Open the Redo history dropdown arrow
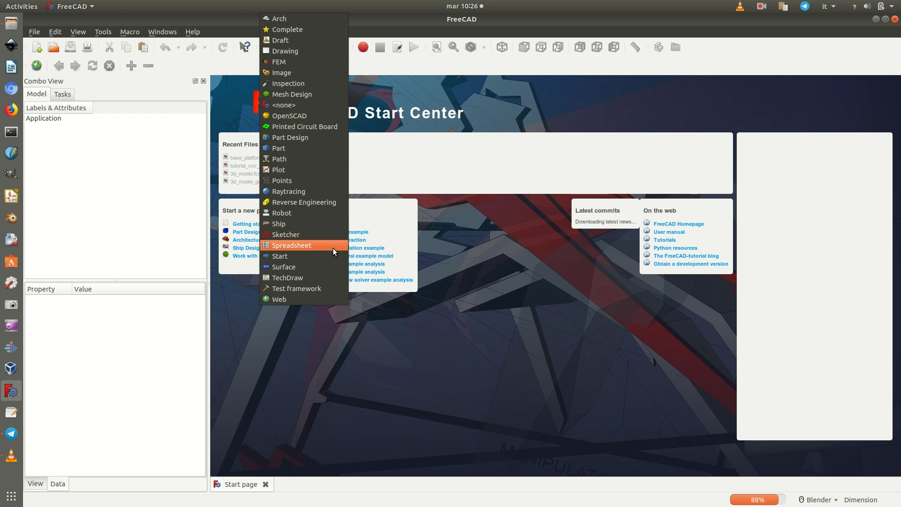This screenshot has height=507, width=901. 205,47
